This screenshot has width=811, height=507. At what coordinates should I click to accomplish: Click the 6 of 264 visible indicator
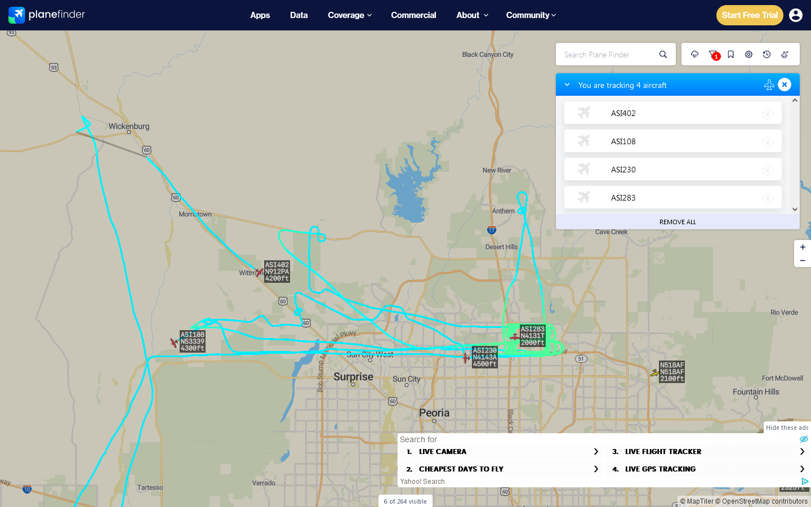(405, 501)
